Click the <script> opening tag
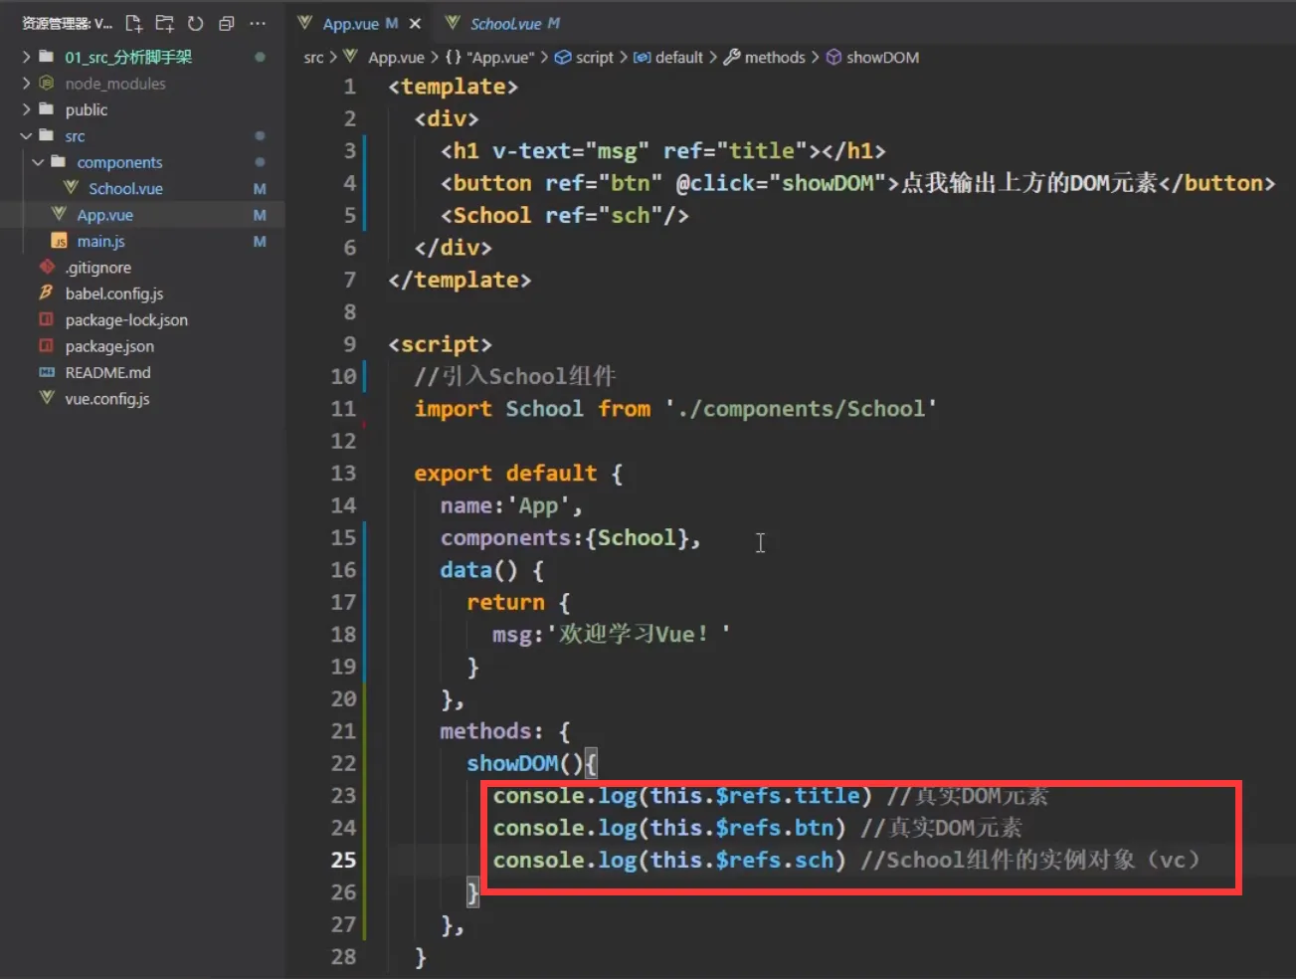 440,344
